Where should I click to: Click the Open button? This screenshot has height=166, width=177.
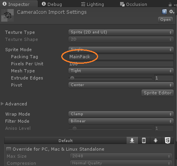(x=165, y=20)
